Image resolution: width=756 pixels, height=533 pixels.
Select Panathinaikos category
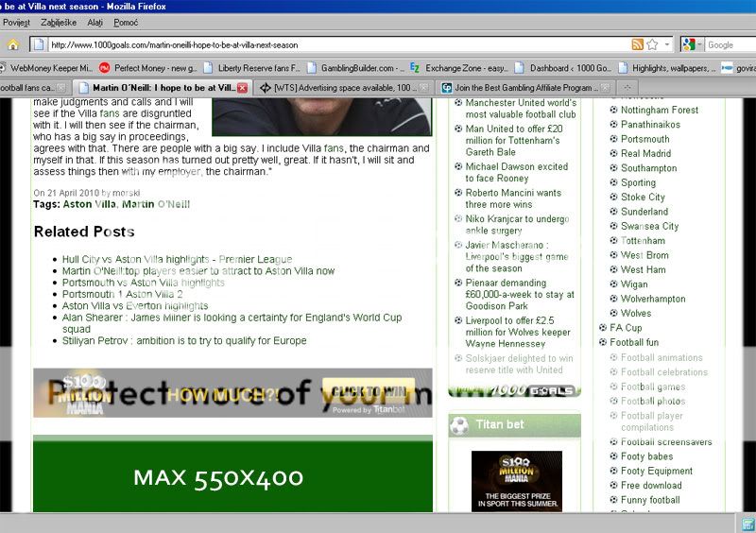[650, 125]
